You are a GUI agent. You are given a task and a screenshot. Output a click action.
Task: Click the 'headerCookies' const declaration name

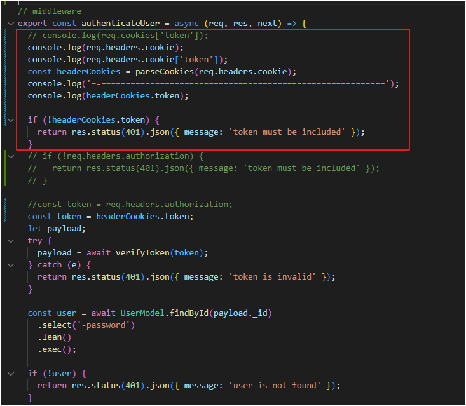[x=88, y=72]
